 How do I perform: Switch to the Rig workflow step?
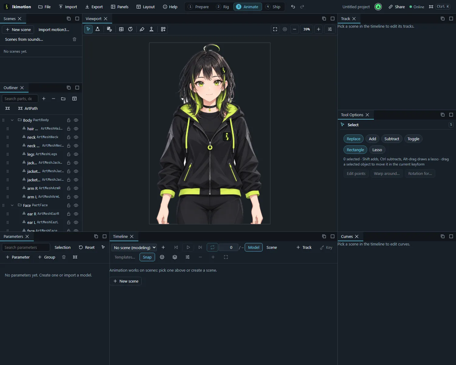[x=223, y=7]
